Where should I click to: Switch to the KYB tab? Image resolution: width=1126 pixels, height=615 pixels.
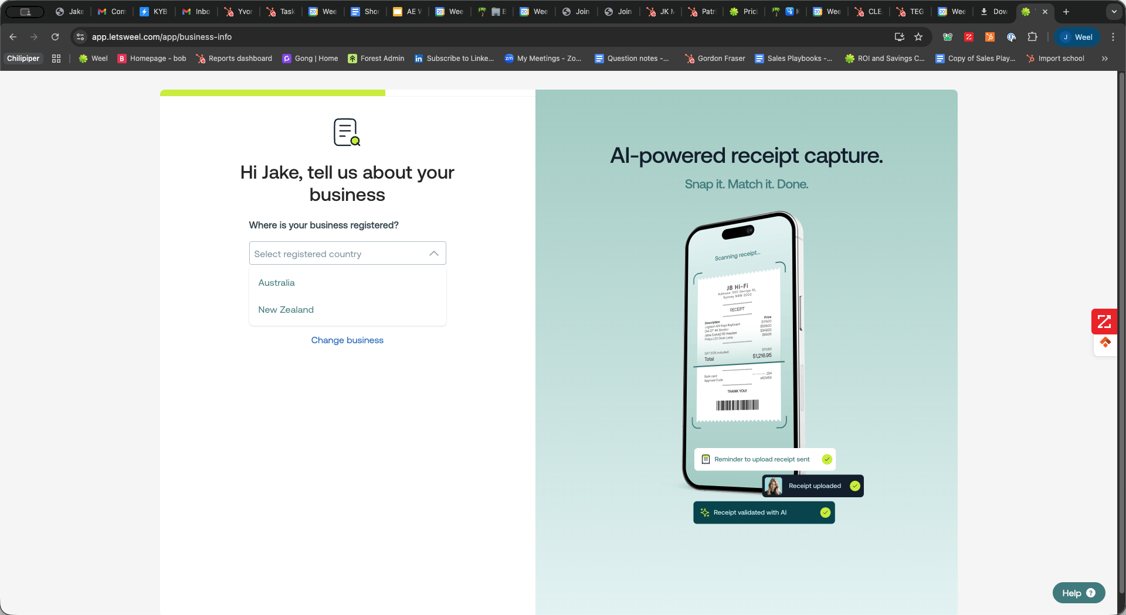point(154,12)
